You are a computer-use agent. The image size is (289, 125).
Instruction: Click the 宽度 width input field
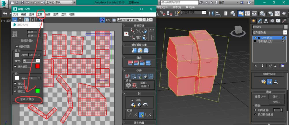[32, 32]
